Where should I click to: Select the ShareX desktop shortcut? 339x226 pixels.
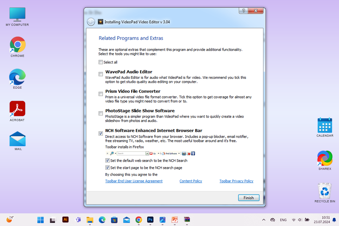(x=325, y=160)
